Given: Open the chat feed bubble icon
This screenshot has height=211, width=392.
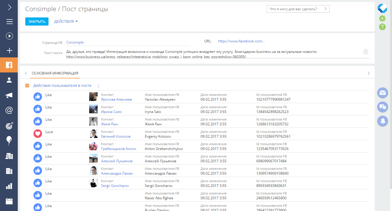Looking at the screenshot, I should pos(383,107).
